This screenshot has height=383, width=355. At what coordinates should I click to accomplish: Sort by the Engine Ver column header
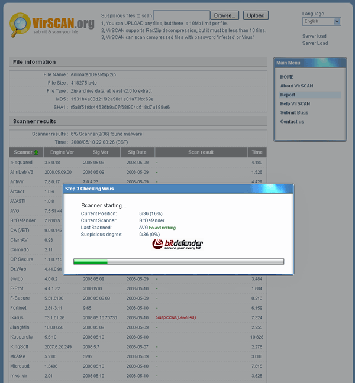[x=62, y=152]
